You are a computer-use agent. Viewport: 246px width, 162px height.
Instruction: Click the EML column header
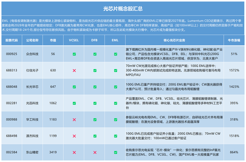click(115, 40)
